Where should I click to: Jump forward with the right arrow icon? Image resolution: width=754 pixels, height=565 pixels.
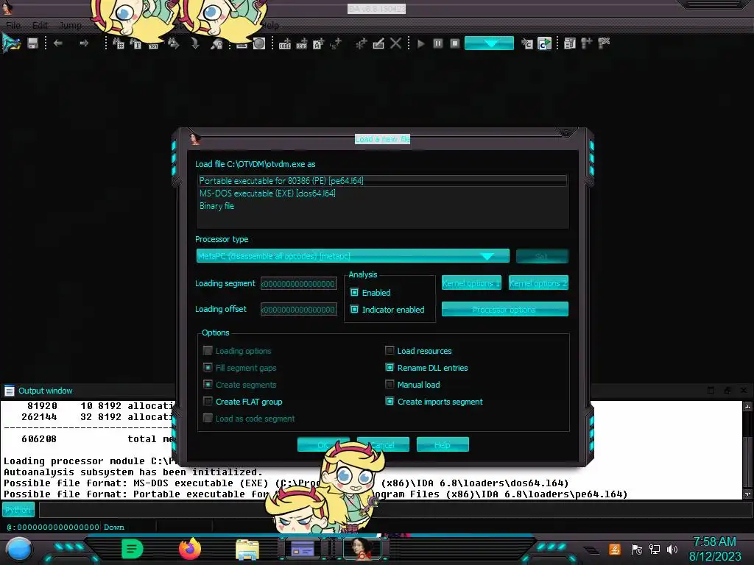coord(84,43)
